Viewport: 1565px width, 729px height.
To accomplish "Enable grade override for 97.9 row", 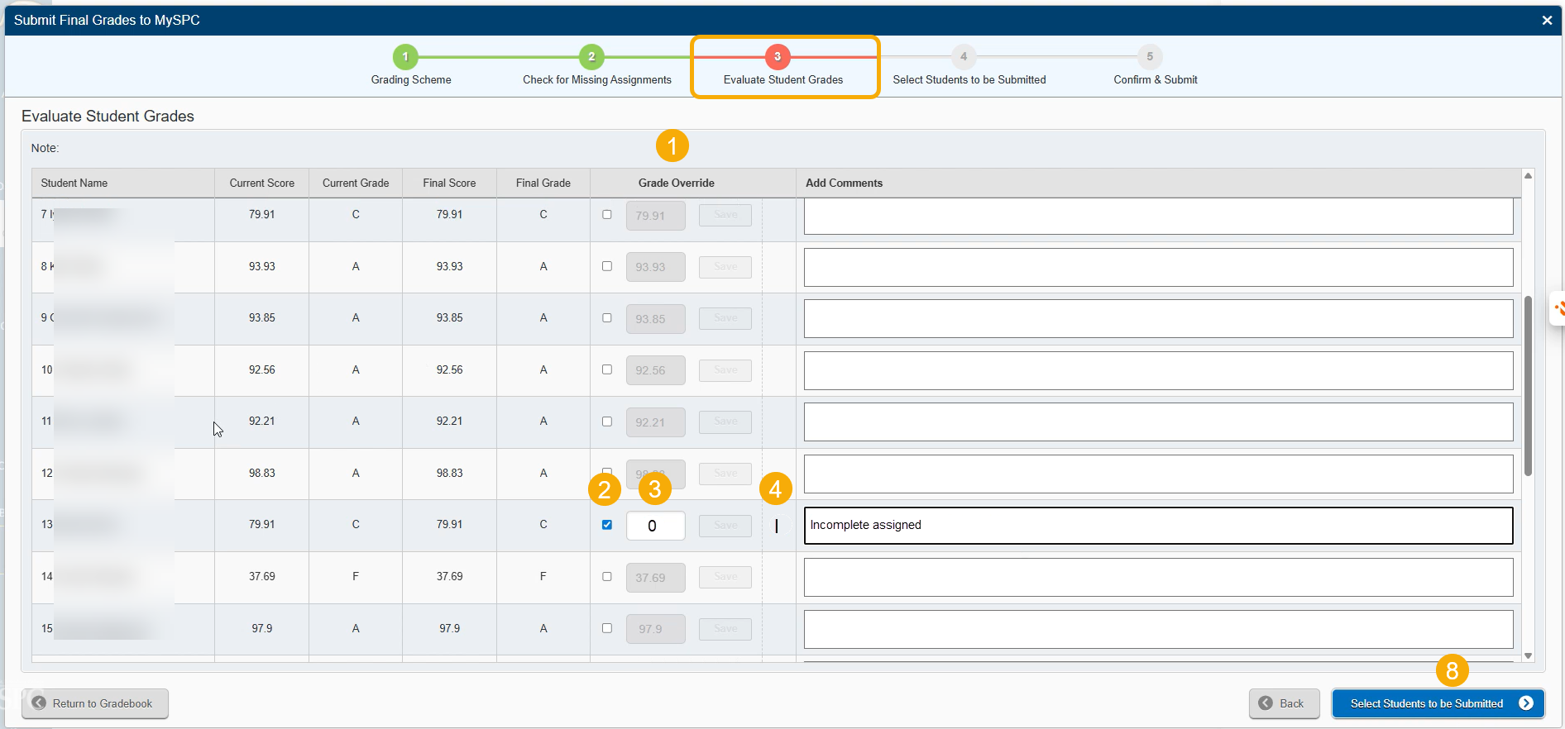I will pyautogui.click(x=607, y=628).
